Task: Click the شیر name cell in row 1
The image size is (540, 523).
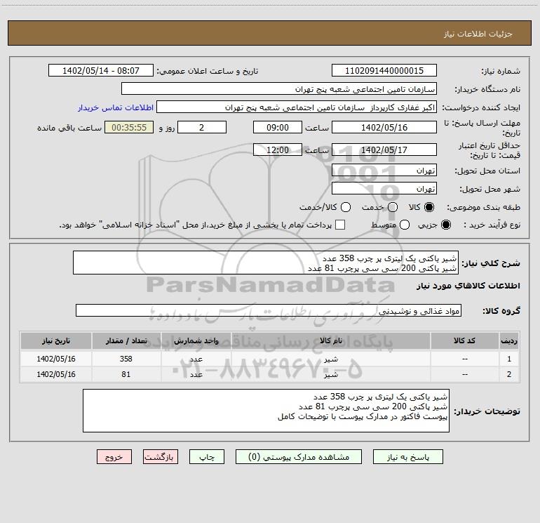Action: 331,359
